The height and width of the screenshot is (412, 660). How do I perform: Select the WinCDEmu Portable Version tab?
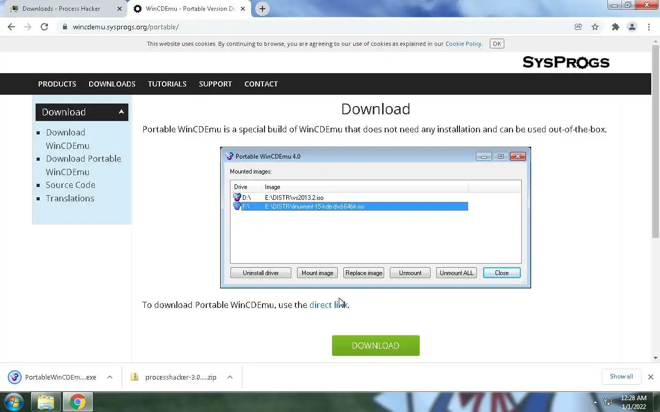click(190, 9)
